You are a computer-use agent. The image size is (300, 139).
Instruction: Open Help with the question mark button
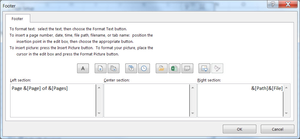tap(273, 4)
